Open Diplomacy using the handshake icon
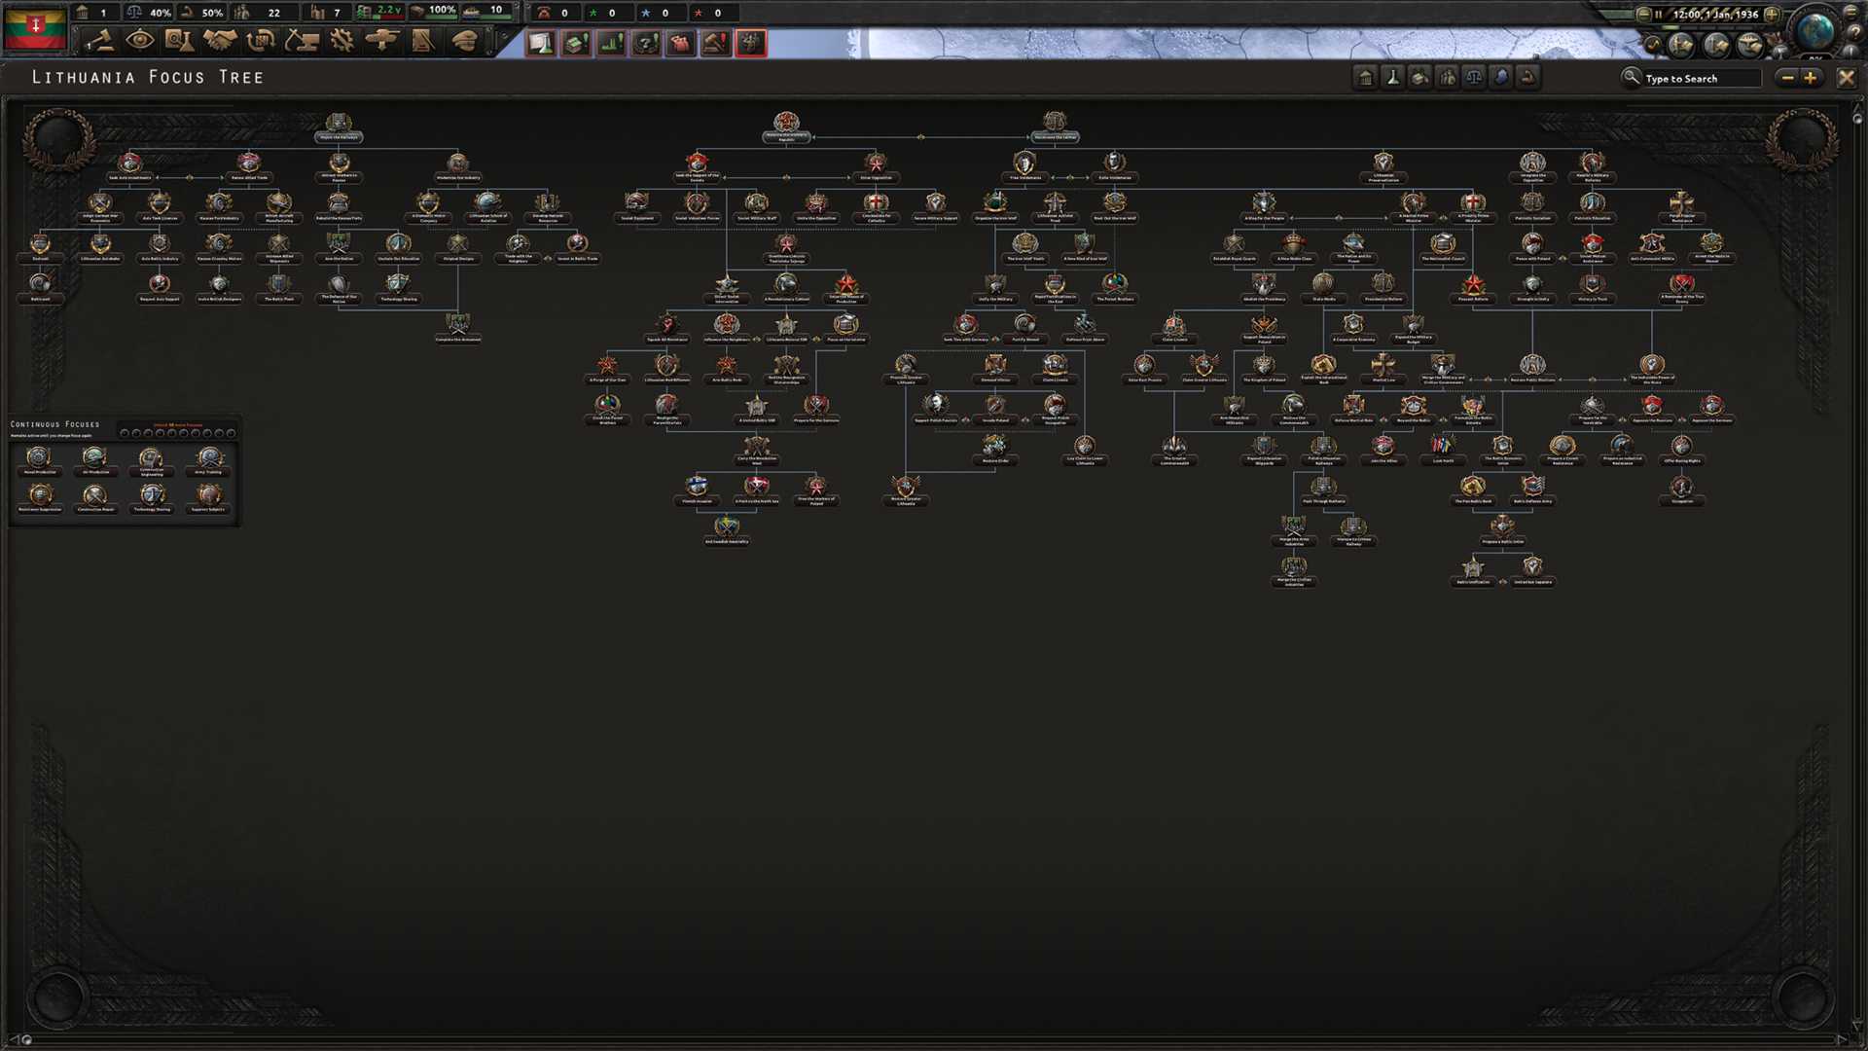1868x1051 pixels. (x=221, y=41)
